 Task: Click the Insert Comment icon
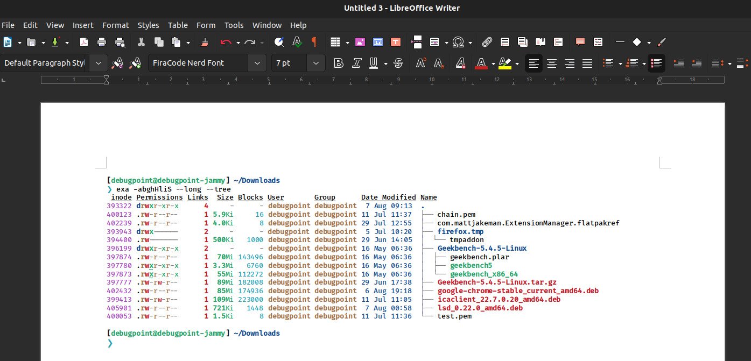click(x=580, y=42)
